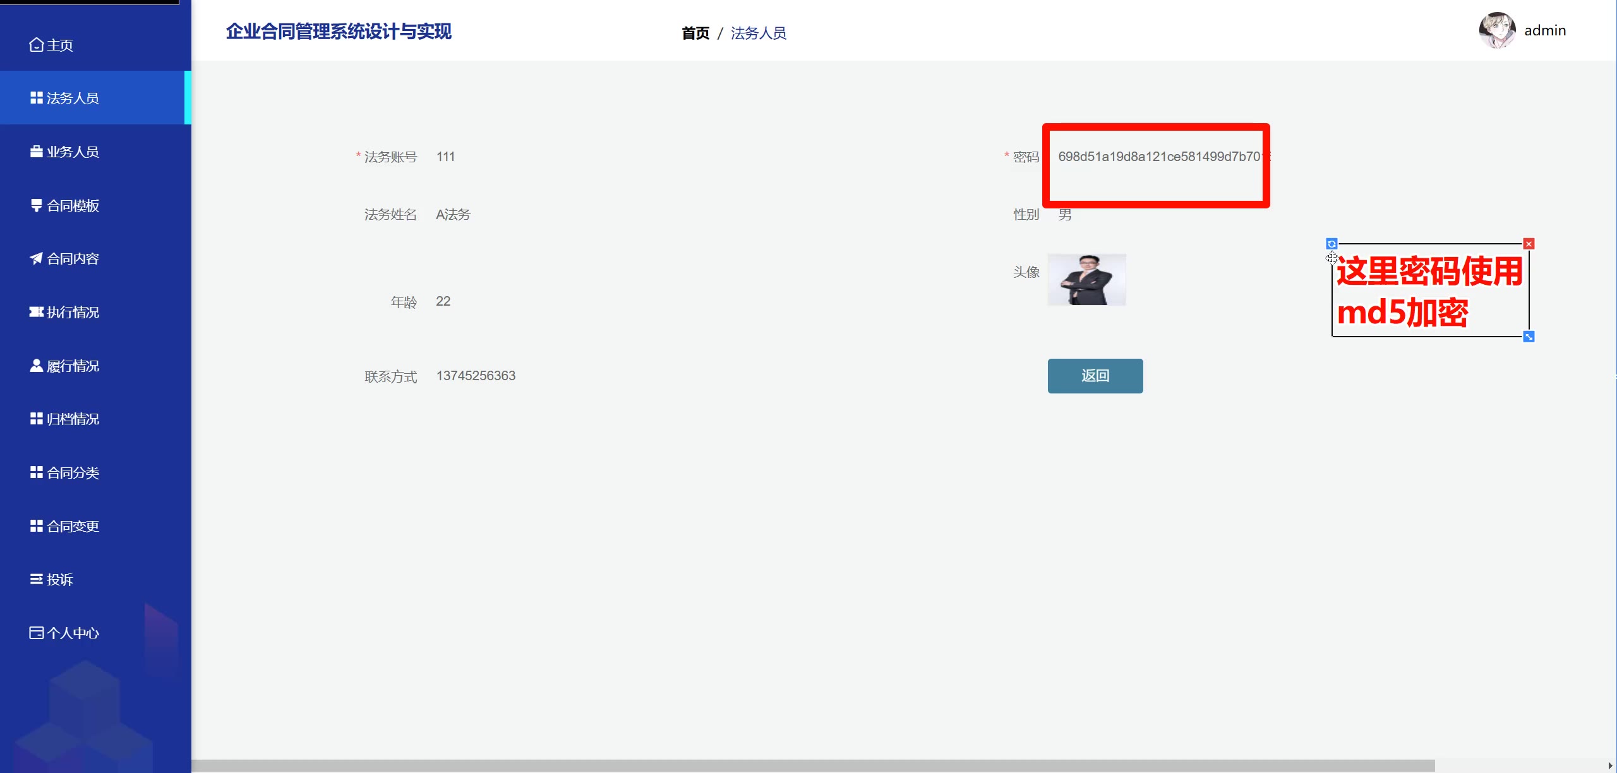Click the paper plane icon for 合同内容
The height and width of the screenshot is (773, 1617).
[x=36, y=258]
